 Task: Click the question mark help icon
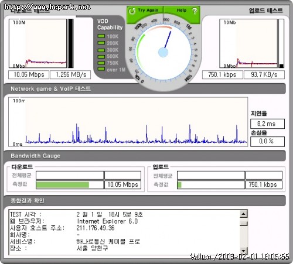pyautogui.click(x=195, y=11)
